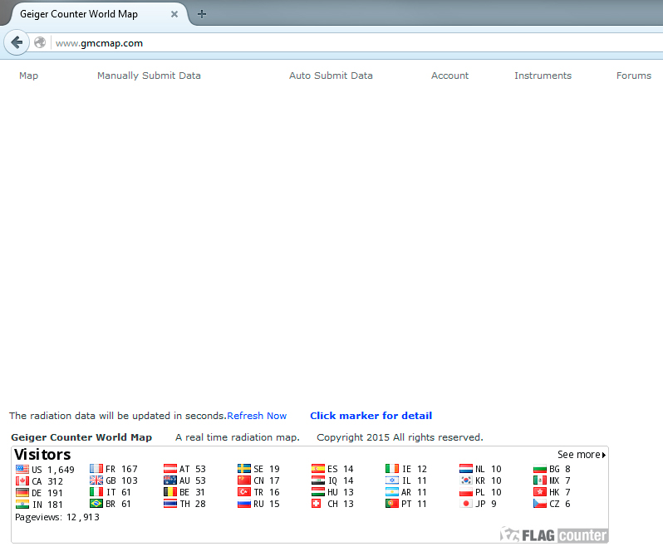Click the Iraq flag icon

coord(318,480)
